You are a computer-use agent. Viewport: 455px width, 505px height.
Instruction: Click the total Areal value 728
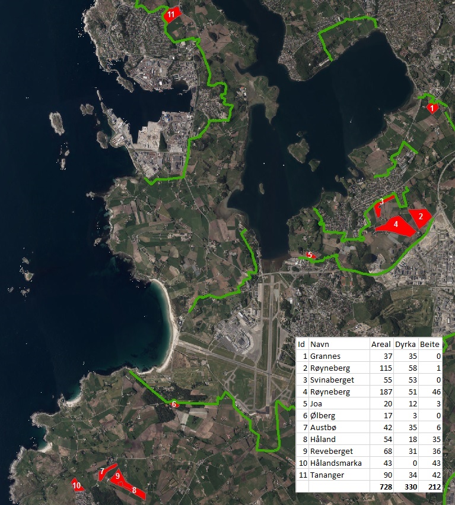click(383, 487)
